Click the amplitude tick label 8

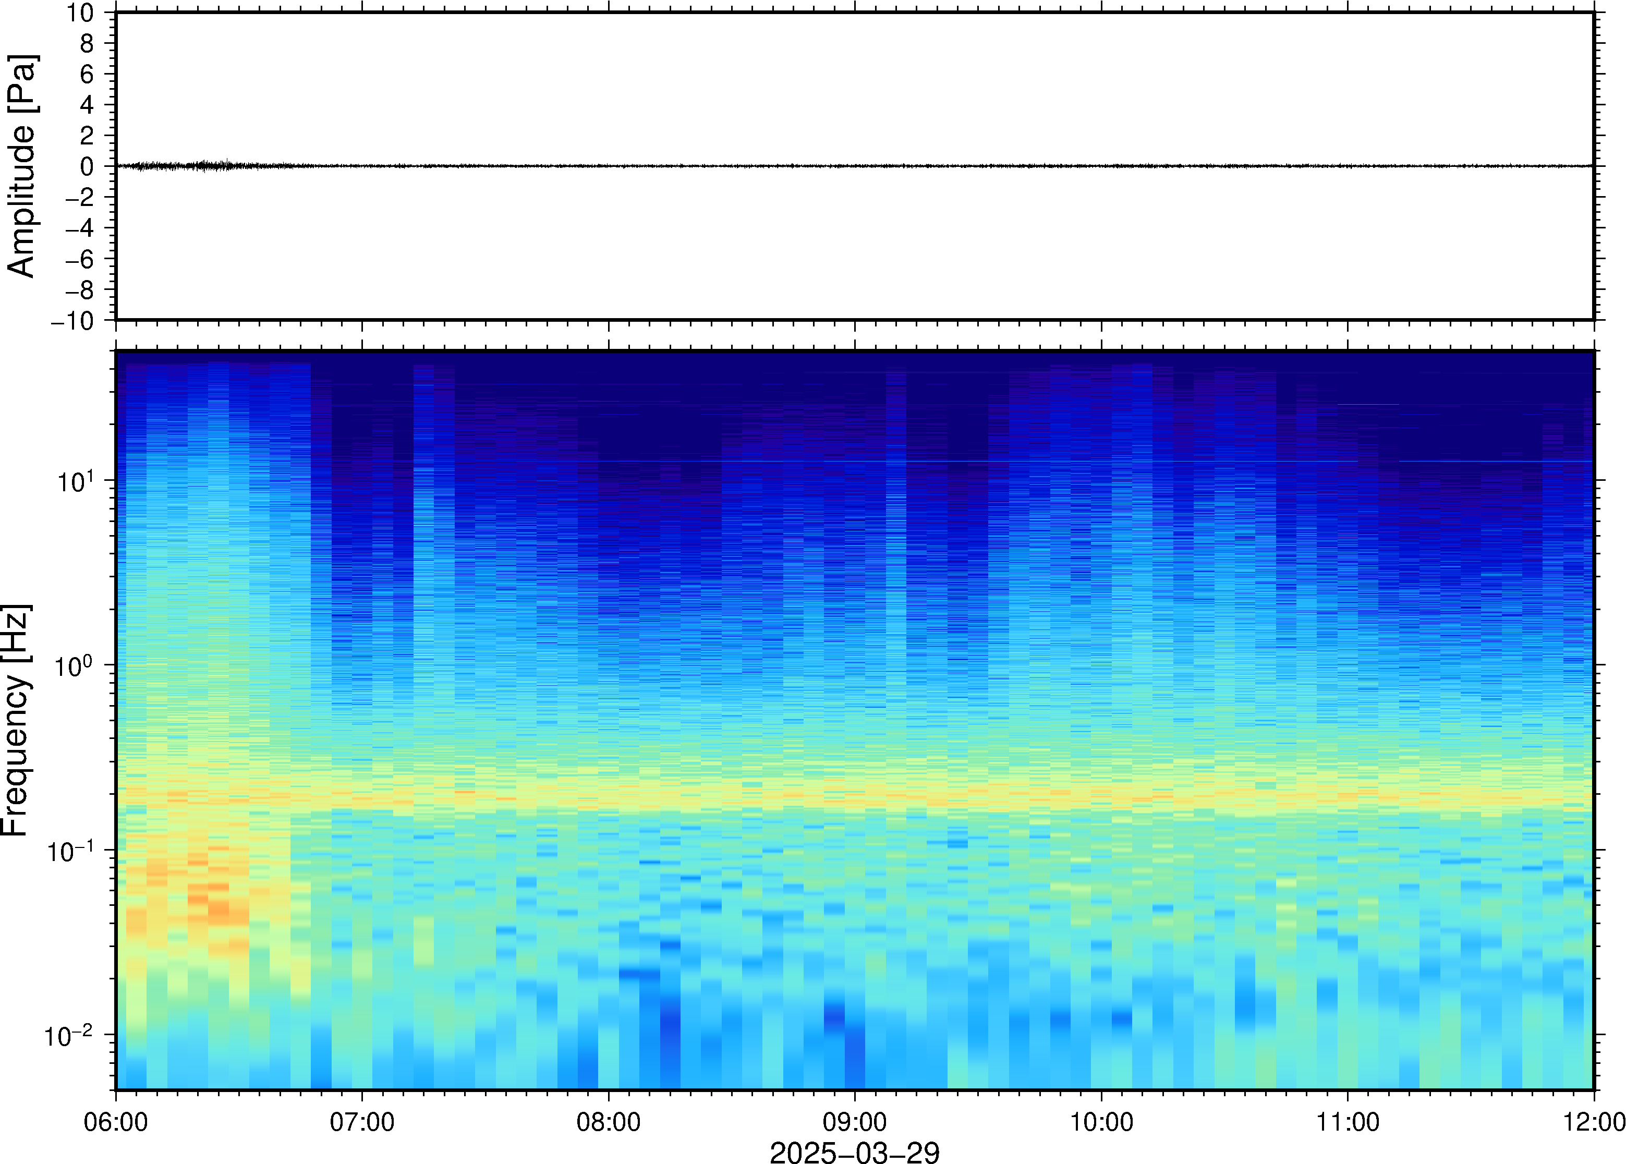coord(87,43)
